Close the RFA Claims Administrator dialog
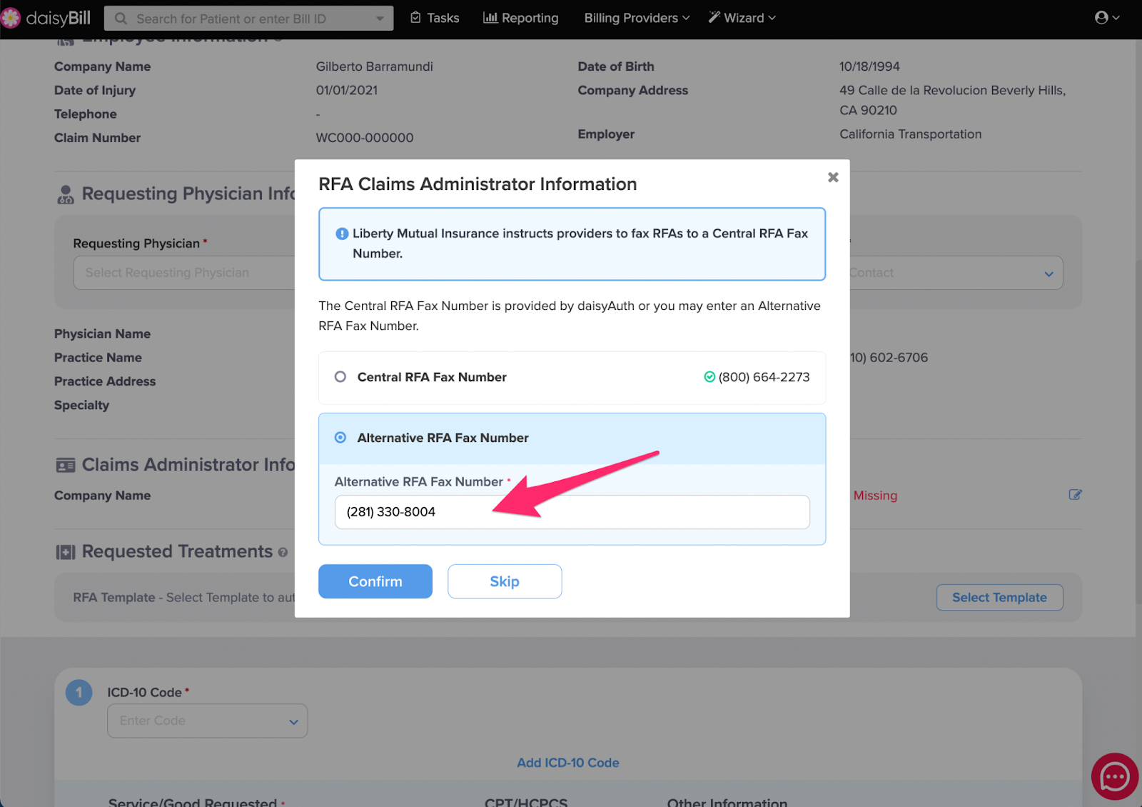This screenshot has height=807, width=1142. 833,177
